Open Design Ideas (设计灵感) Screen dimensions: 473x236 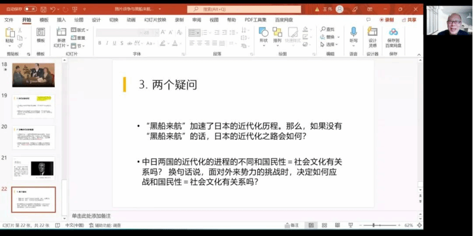pos(373,37)
